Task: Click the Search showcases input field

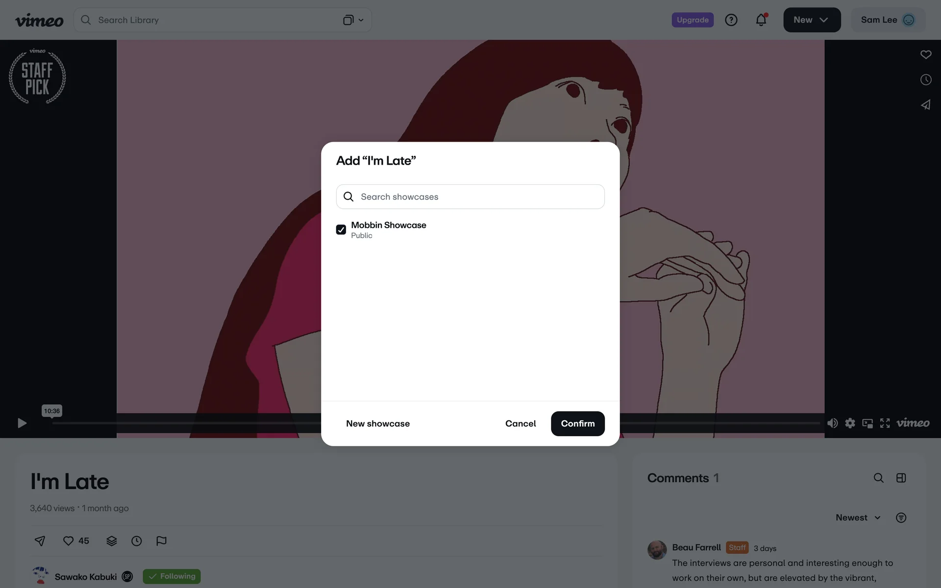Action: click(470, 197)
